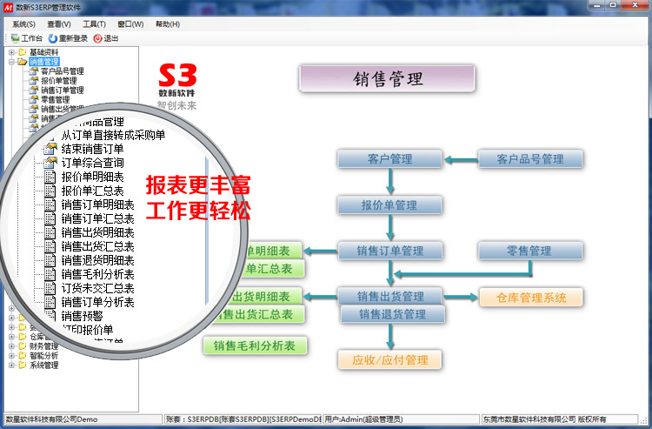Expand the 智能分析 tree node
The height and width of the screenshot is (429, 652).
pyautogui.click(x=11, y=356)
